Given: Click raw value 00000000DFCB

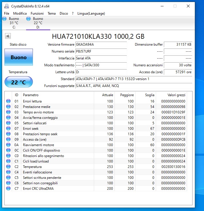Looking at the screenshot, I should click(x=173, y=140).
